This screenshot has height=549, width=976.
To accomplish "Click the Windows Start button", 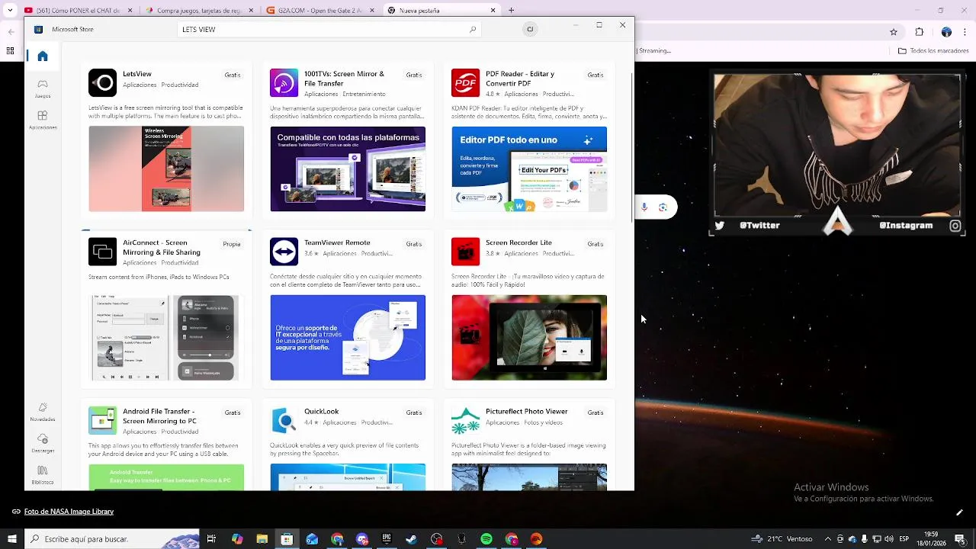I will pyautogui.click(x=12, y=539).
